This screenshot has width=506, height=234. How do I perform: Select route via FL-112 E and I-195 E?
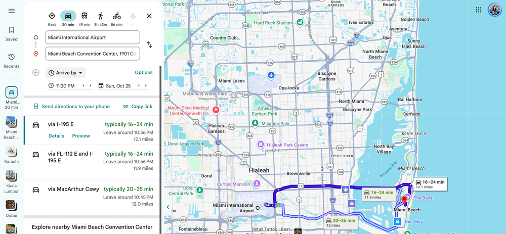(x=92, y=162)
